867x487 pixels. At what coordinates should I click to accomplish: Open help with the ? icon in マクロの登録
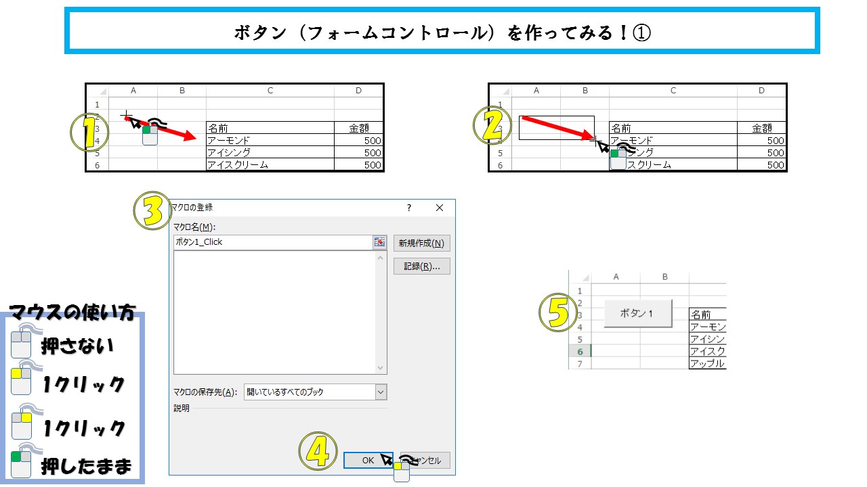(x=409, y=208)
